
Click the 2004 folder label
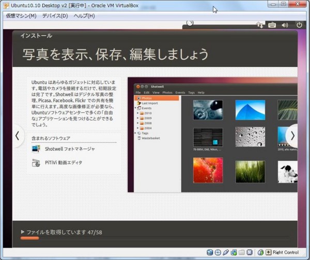(148, 128)
